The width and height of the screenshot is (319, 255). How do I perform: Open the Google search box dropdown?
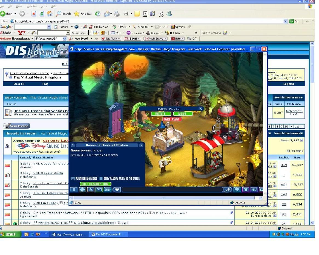pos(49,27)
